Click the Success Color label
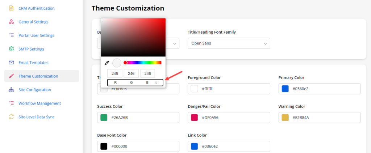Image resolution: width=371 pixels, height=153 pixels. pos(110,106)
